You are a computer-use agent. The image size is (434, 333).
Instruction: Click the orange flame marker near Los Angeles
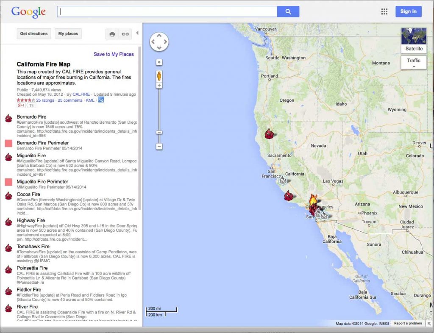tap(313, 199)
